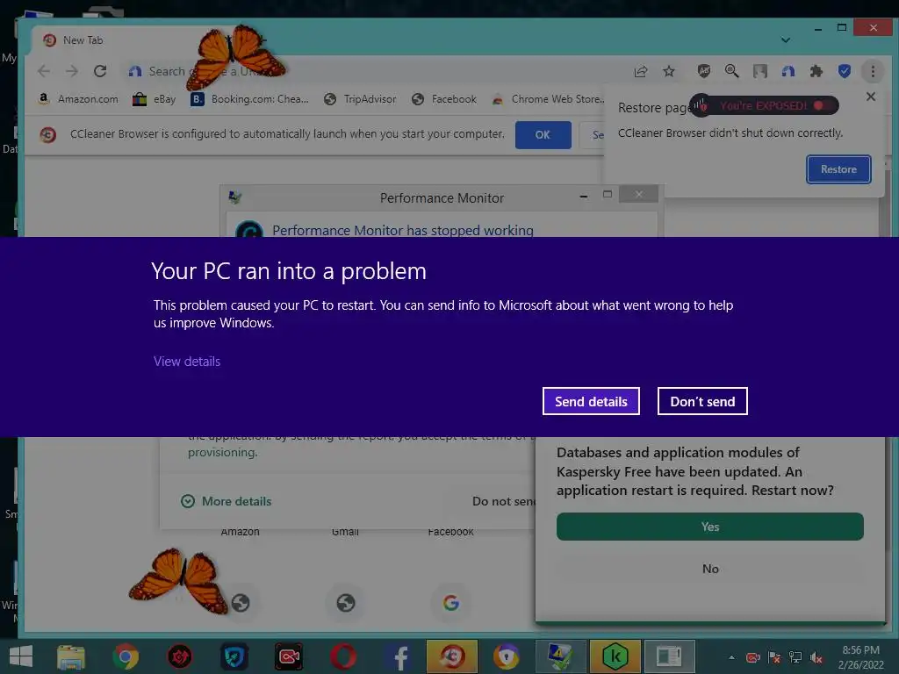Open the Windows Start menu
Viewport: 899px width, 674px height.
21,656
